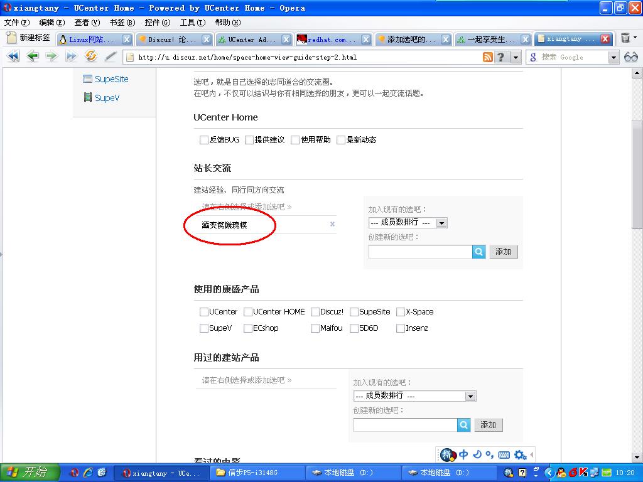Click the wand edit icon in the toolbar
Viewport: 643px width, 482px height.
(x=111, y=56)
